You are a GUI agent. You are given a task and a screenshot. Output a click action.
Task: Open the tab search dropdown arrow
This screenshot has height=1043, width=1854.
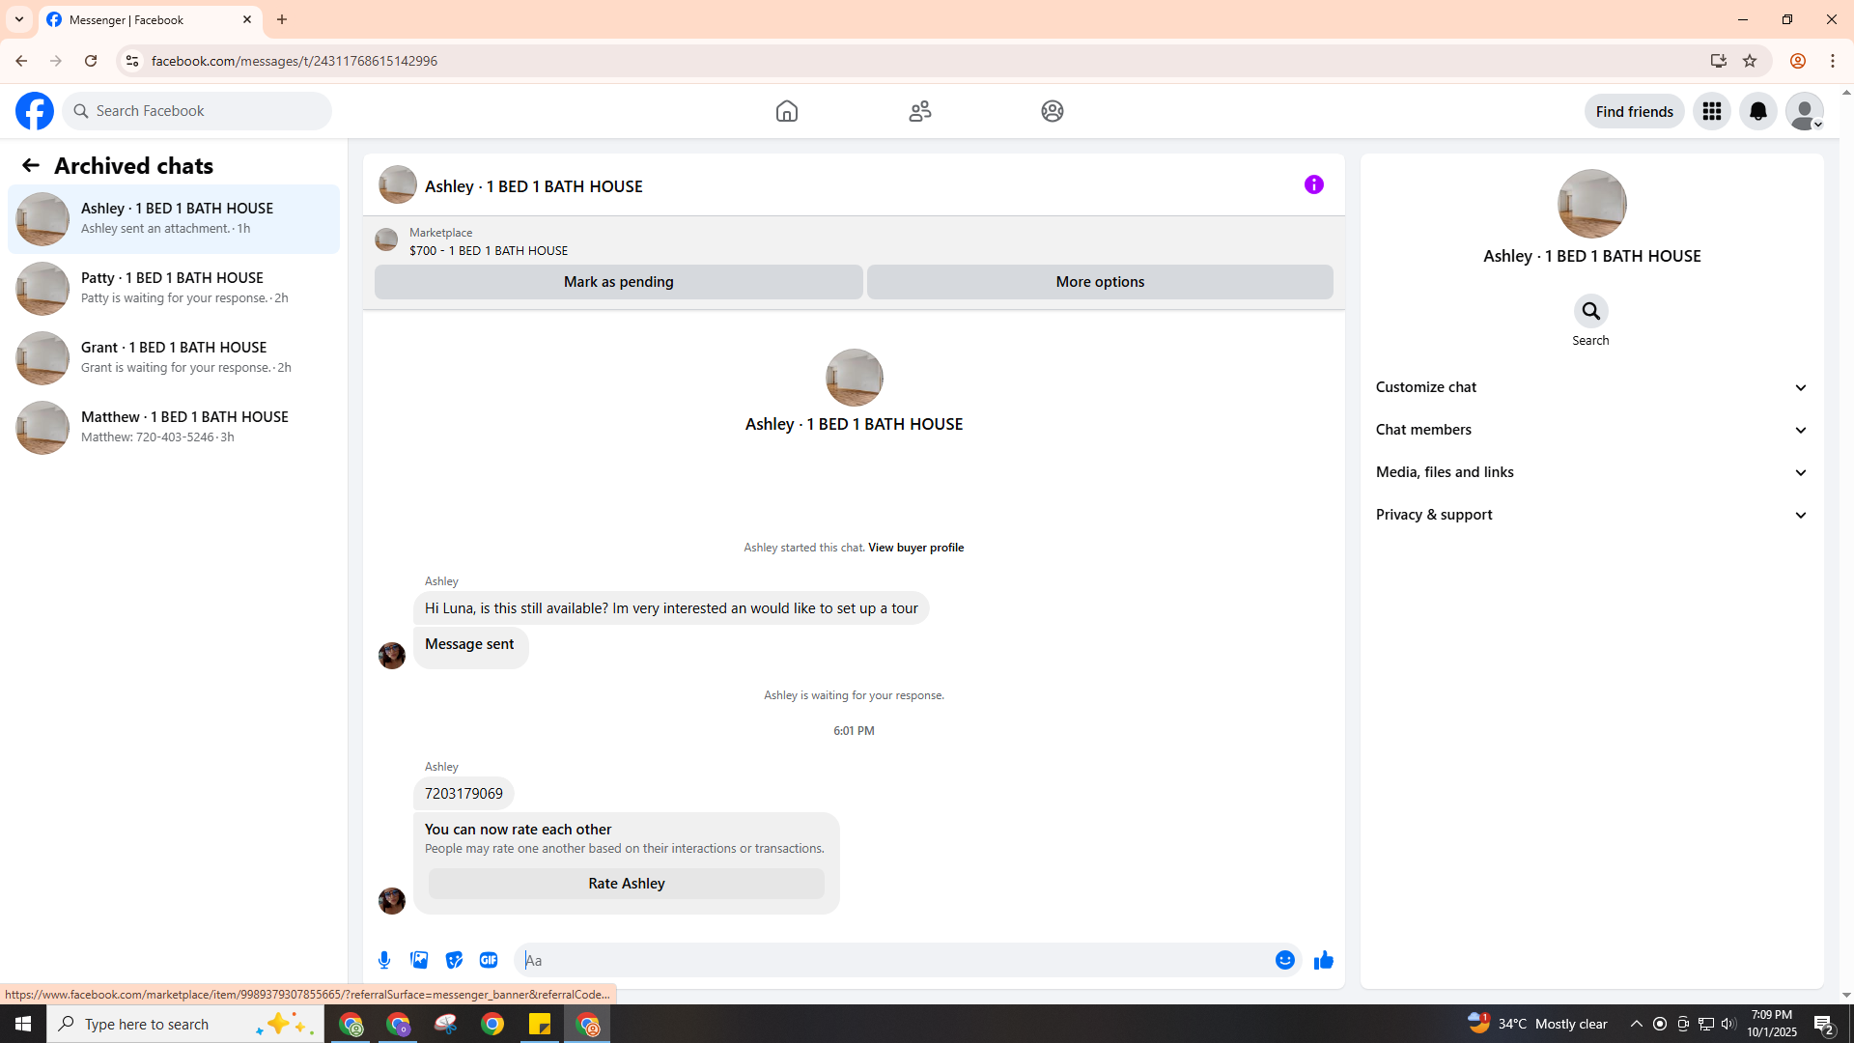tap(19, 19)
